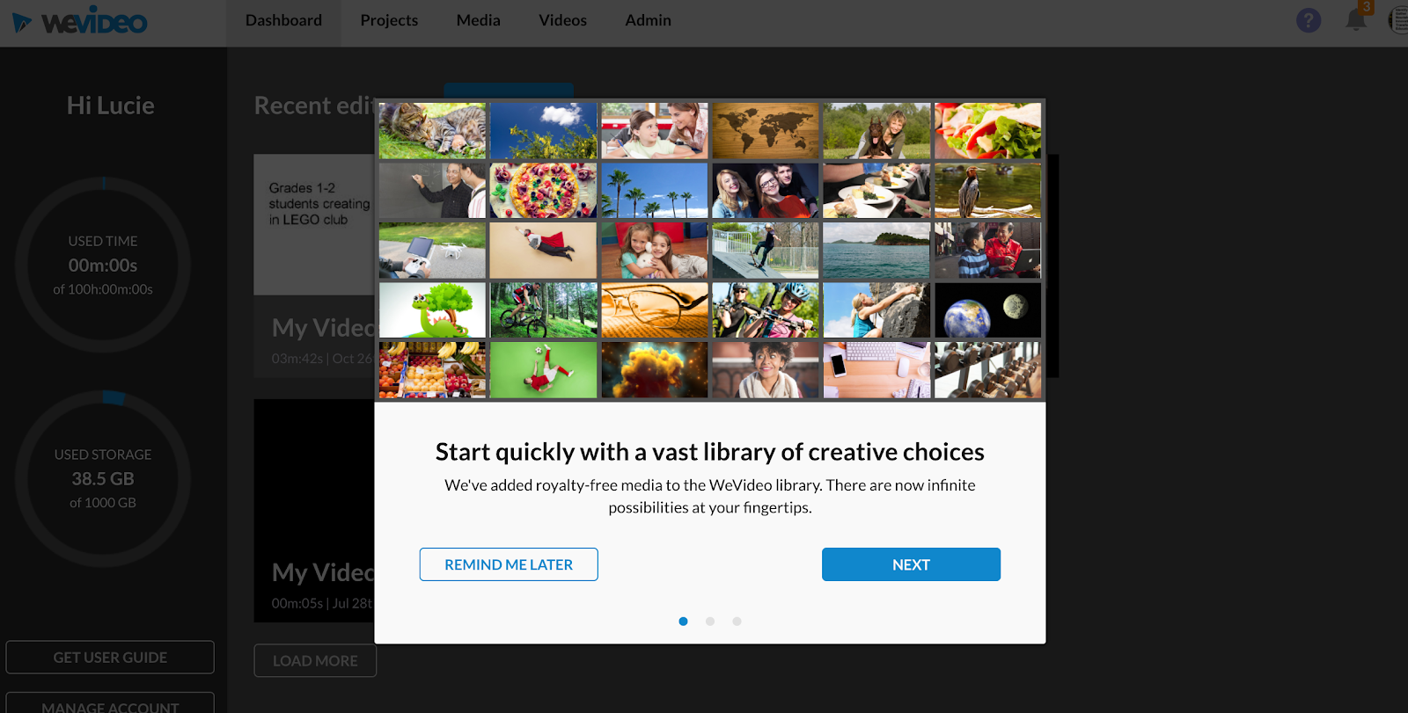
Task: Open the notifications bell icon
Action: tap(1356, 19)
